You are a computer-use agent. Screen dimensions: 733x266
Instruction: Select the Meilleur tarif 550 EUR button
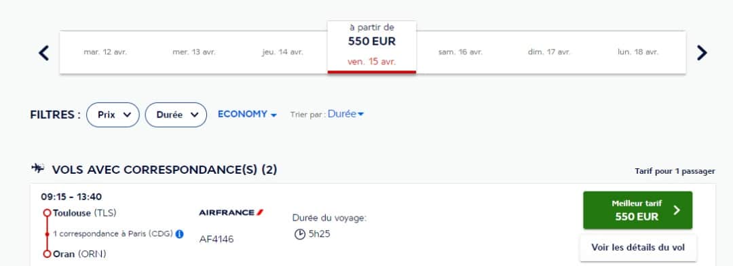coord(637,210)
